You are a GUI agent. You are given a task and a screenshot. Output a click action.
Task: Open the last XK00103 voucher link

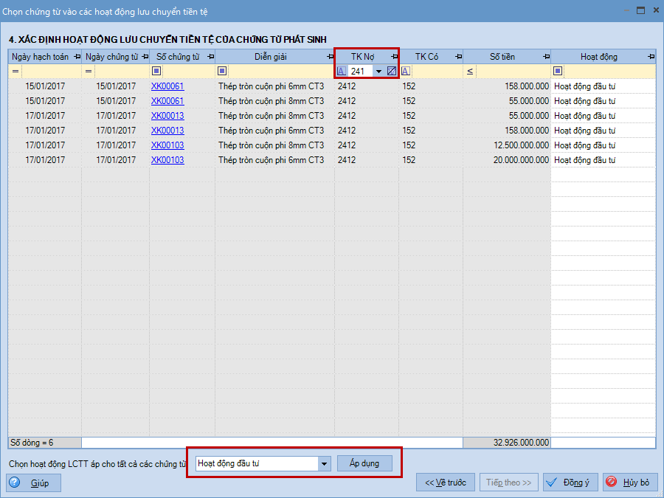167,160
